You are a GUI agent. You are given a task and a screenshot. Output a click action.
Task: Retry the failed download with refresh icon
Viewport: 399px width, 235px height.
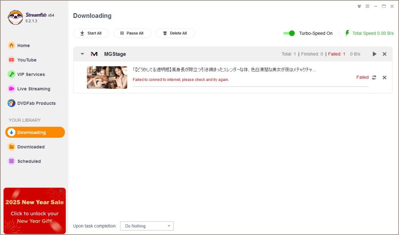[374, 77]
